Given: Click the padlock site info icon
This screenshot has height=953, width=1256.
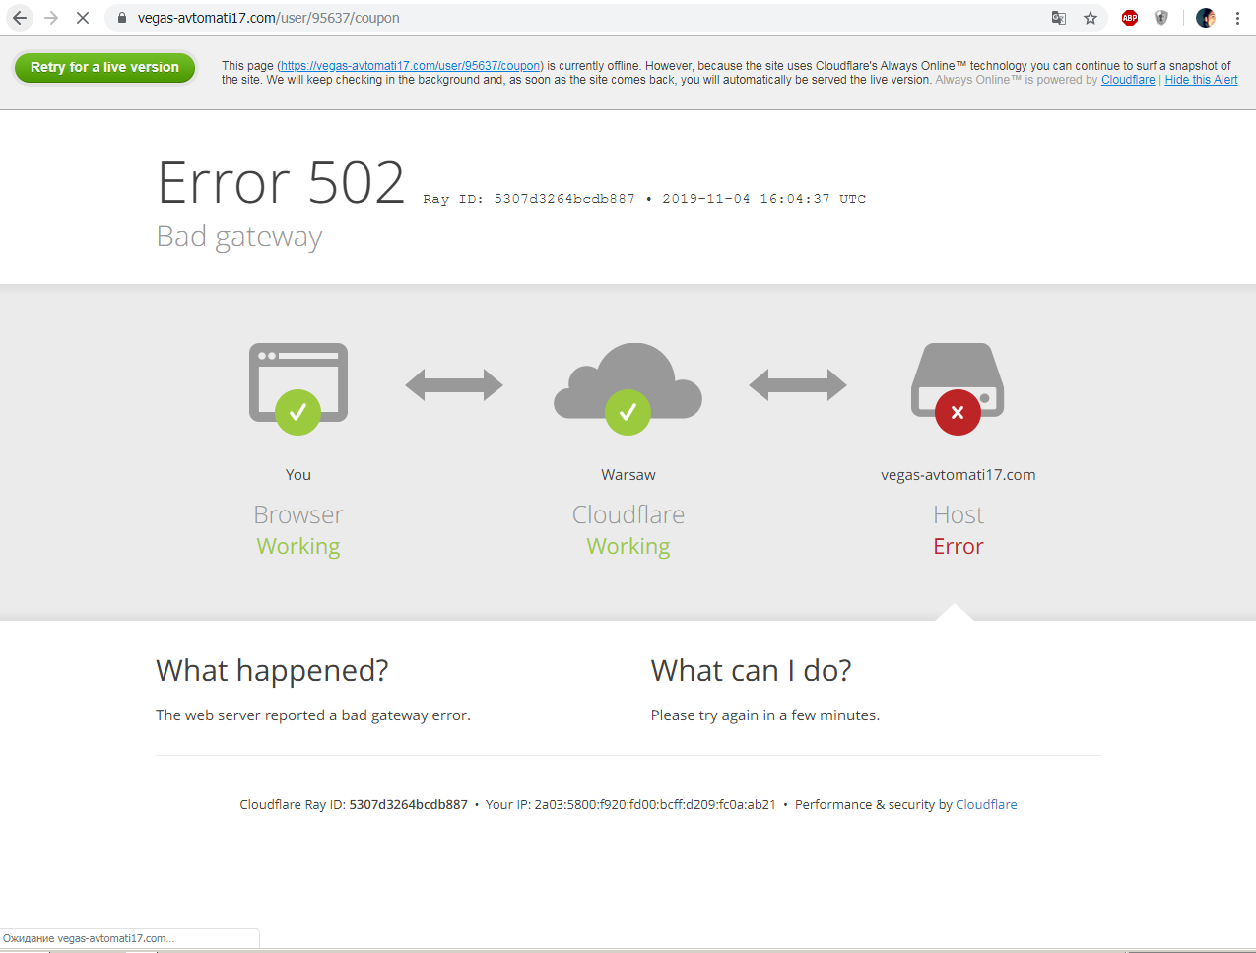Looking at the screenshot, I should pyautogui.click(x=122, y=18).
